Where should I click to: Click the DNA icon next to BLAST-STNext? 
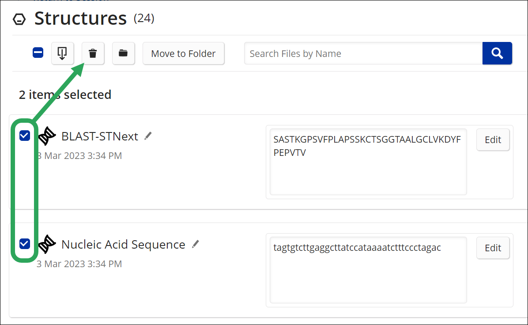coord(47,136)
